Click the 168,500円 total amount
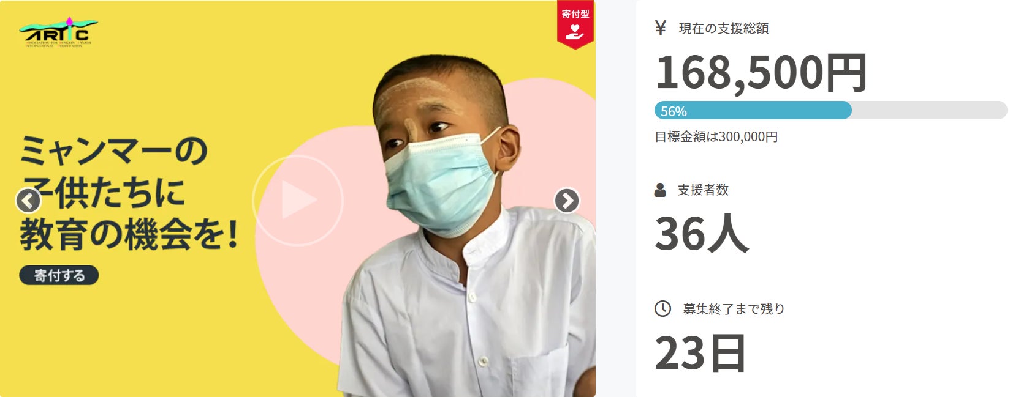 (761, 73)
